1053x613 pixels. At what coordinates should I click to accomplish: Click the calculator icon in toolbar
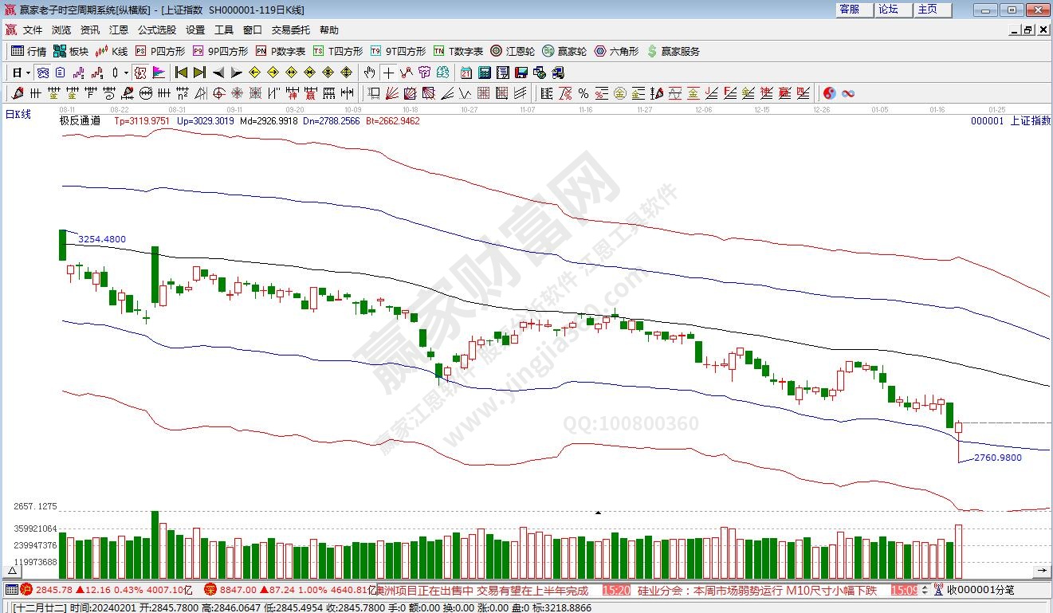point(485,73)
